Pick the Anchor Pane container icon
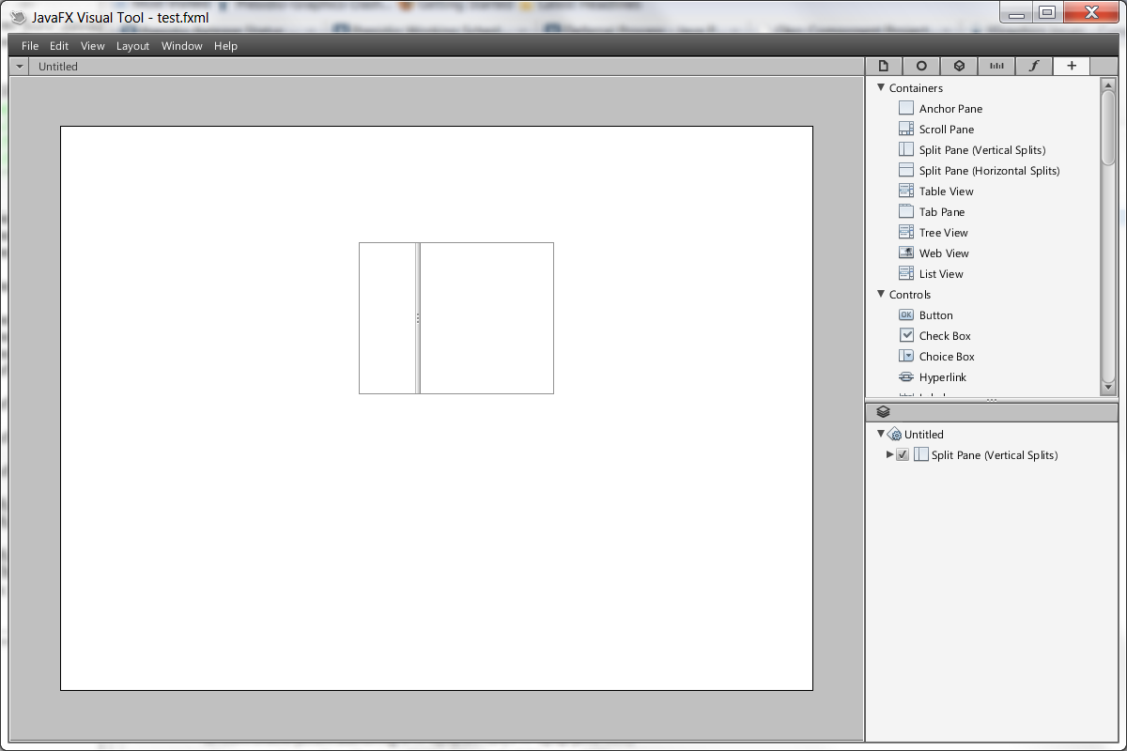 coord(906,109)
